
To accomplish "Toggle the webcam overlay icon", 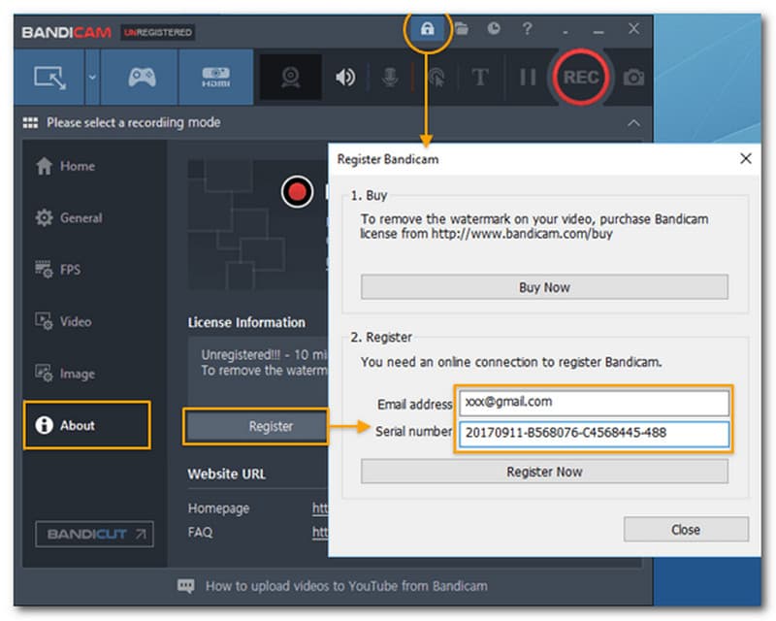I will coord(290,78).
